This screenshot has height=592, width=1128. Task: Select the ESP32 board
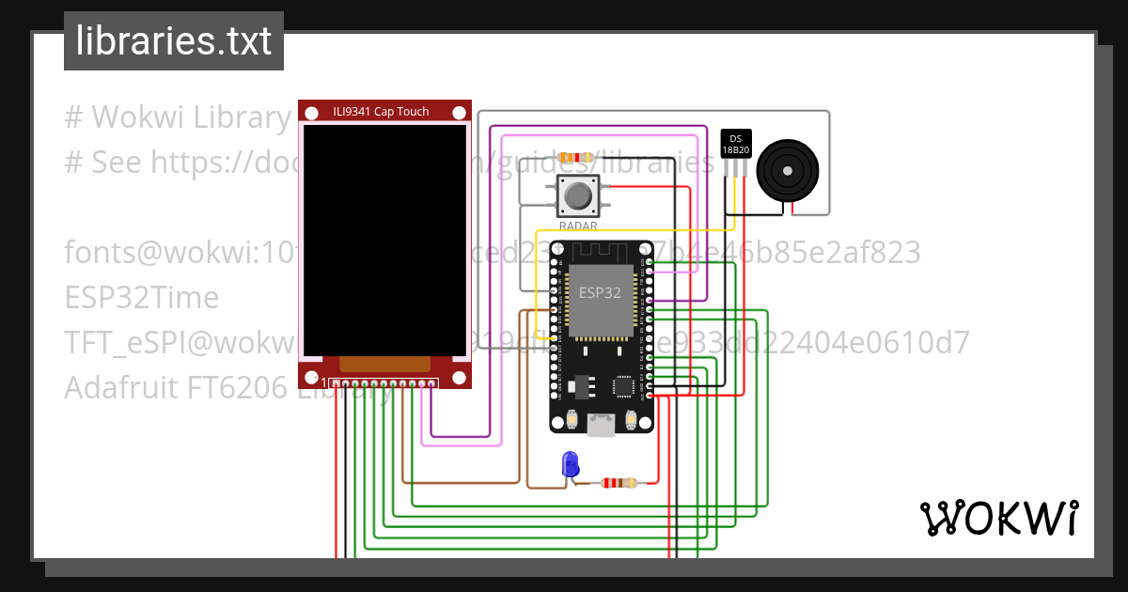tap(600, 293)
